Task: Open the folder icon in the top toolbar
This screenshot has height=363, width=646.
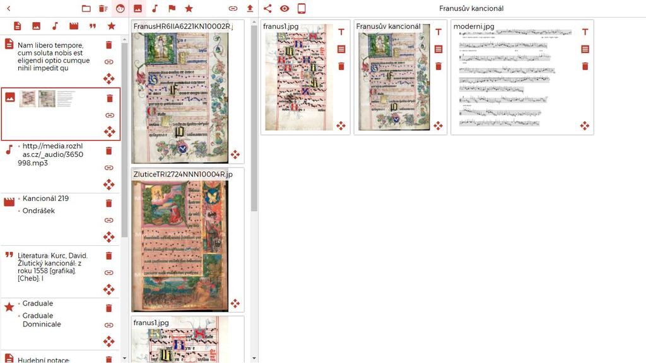Action: [x=86, y=8]
